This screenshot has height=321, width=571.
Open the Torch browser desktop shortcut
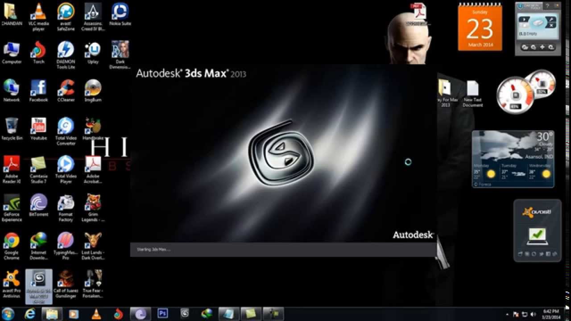coord(39,53)
